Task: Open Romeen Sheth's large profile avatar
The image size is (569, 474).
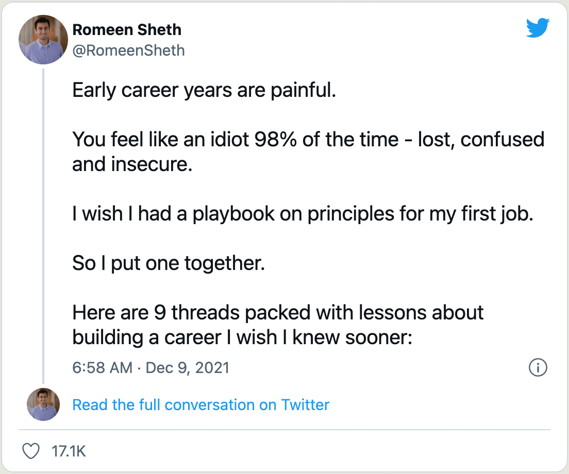Action: [43, 40]
